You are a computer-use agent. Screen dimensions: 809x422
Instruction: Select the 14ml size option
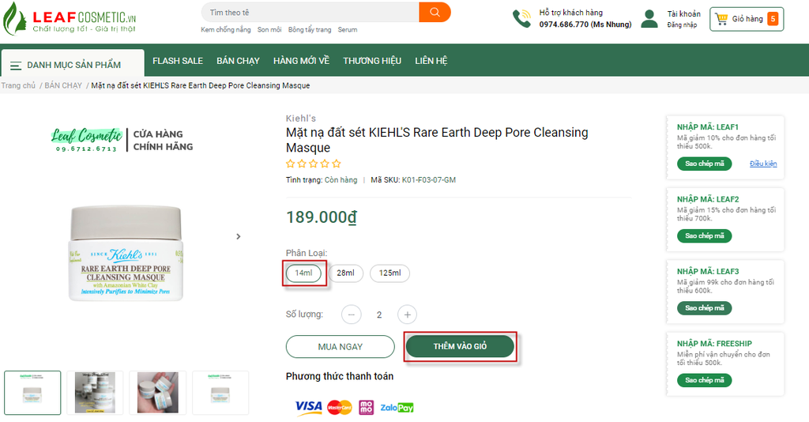tap(303, 273)
